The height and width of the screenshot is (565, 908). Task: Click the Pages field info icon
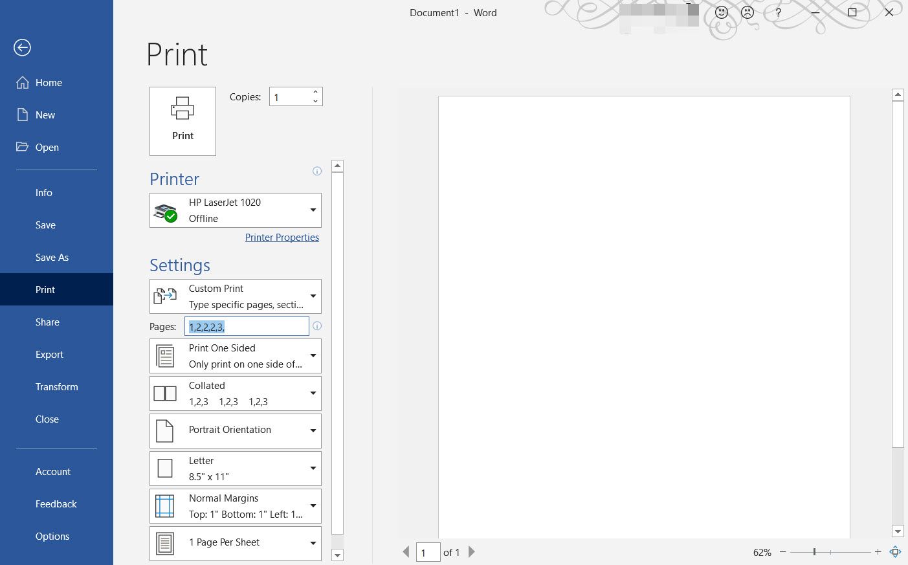click(x=317, y=326)
